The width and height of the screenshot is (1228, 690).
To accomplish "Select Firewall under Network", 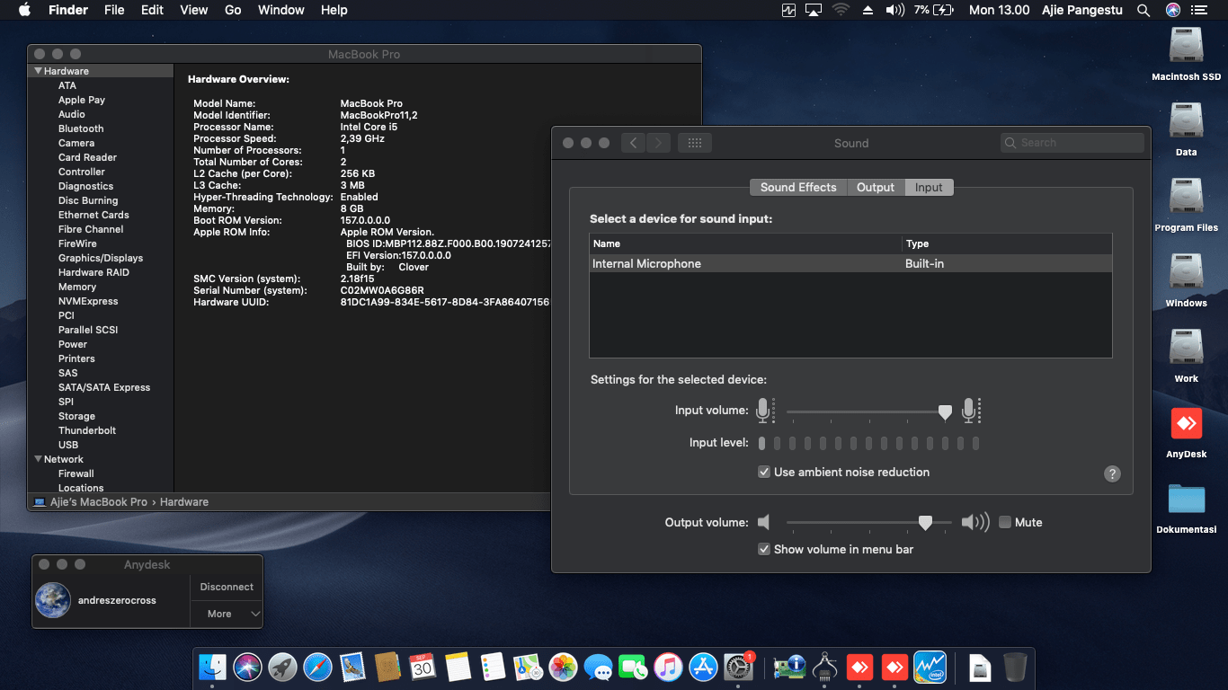I will (76, 473).
